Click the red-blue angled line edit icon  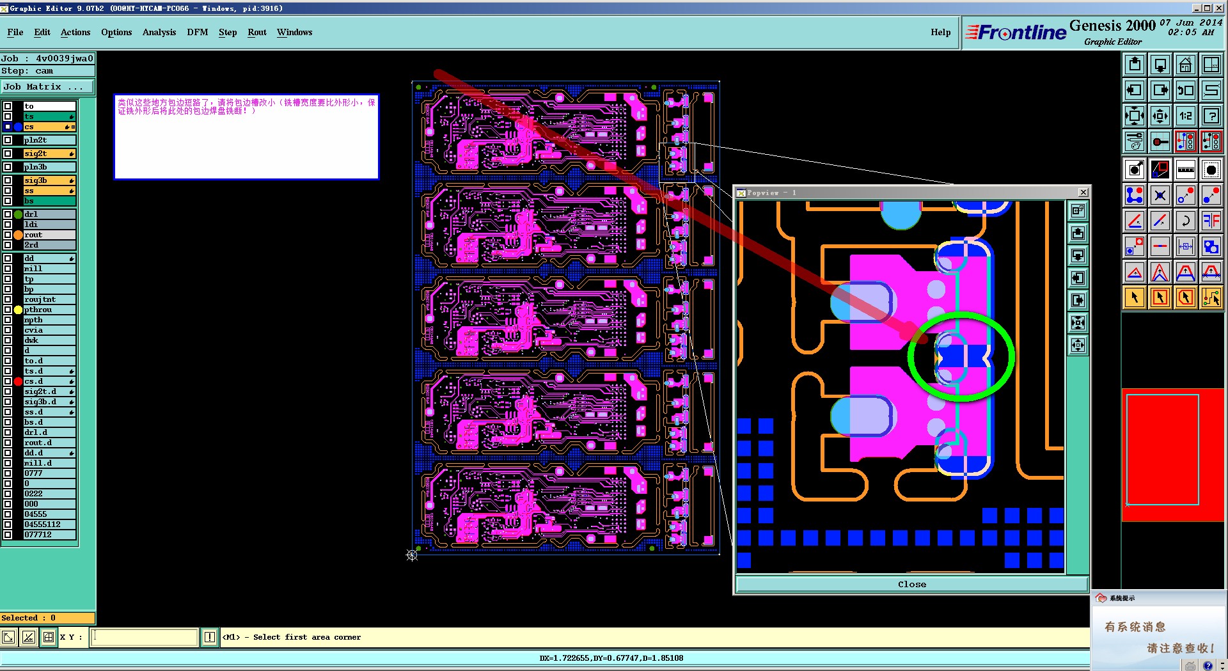point(1135,221)
